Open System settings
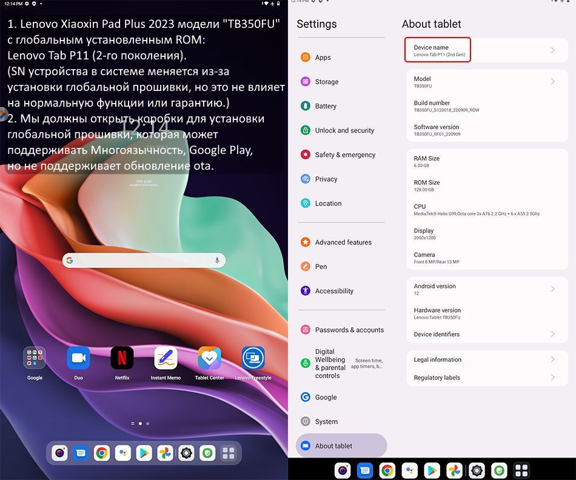Image resolution: width=576 pixels, height=480 pixels. (x=341, y=421)
